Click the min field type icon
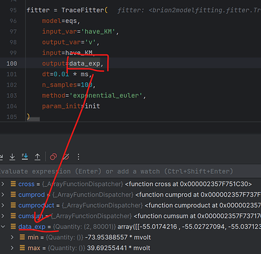This screenshot has width=261, height=254. (22, 237)
